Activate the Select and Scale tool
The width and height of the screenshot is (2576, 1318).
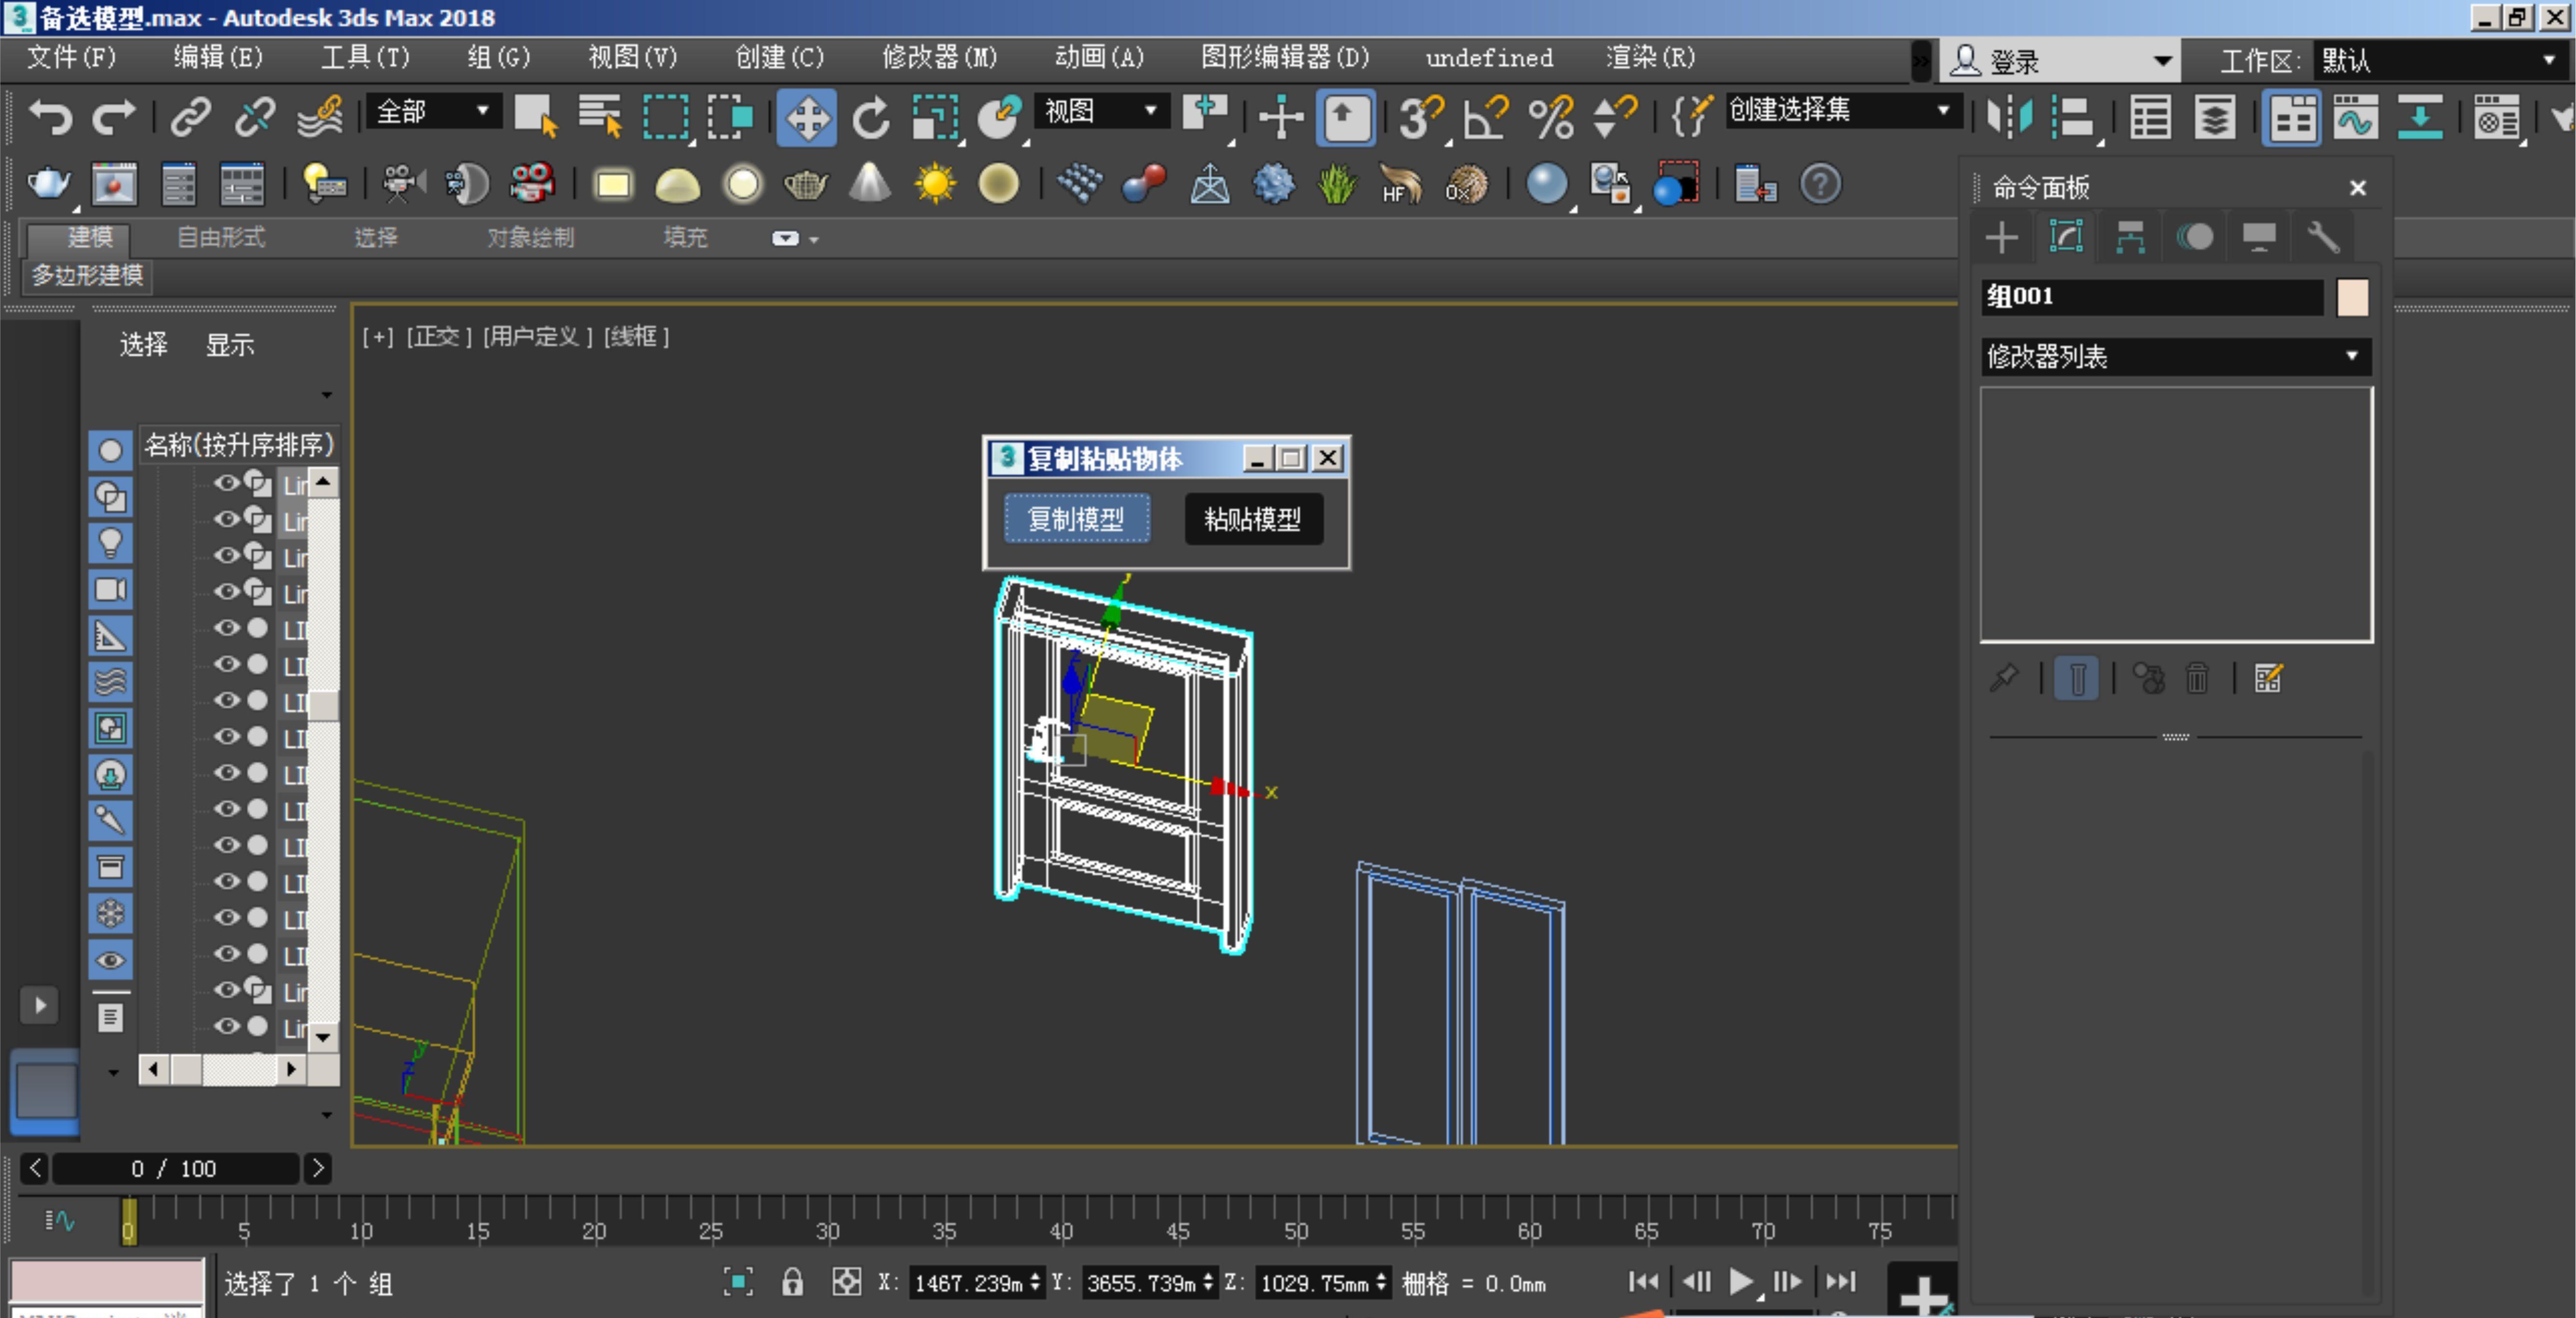click(936, 118)
